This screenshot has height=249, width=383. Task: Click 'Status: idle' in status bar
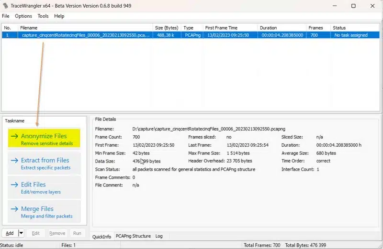[x=11, y=245]
